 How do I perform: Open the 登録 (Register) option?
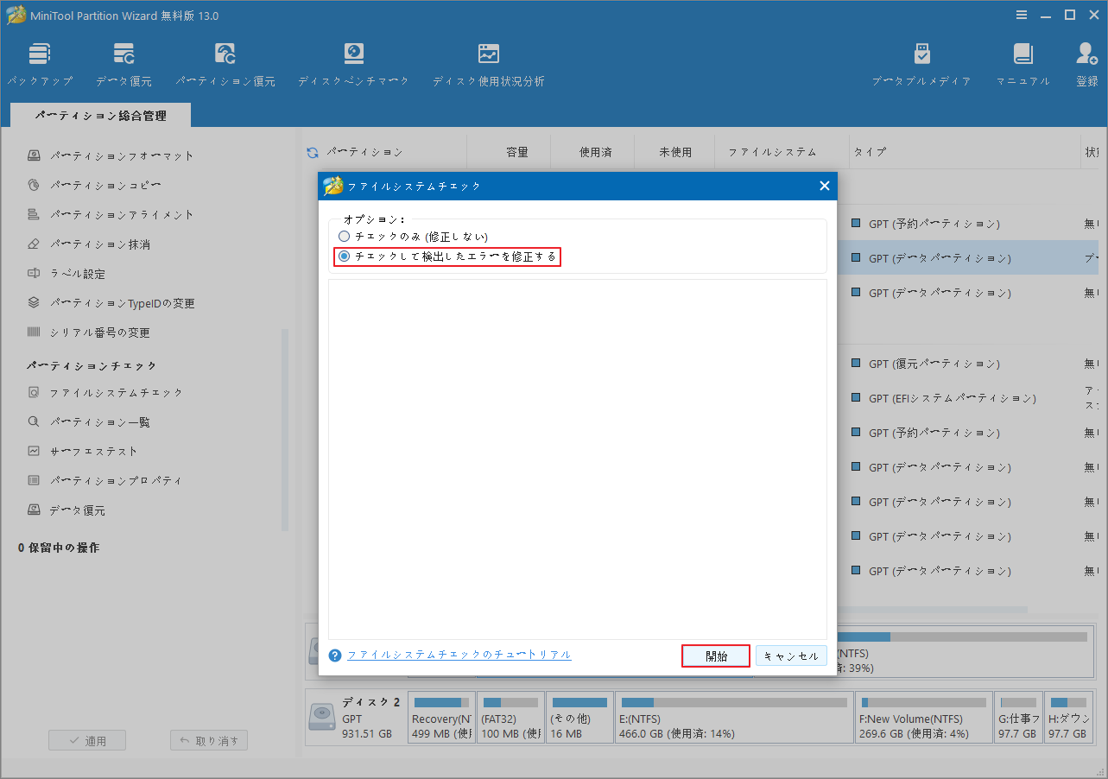[1086, 62]
